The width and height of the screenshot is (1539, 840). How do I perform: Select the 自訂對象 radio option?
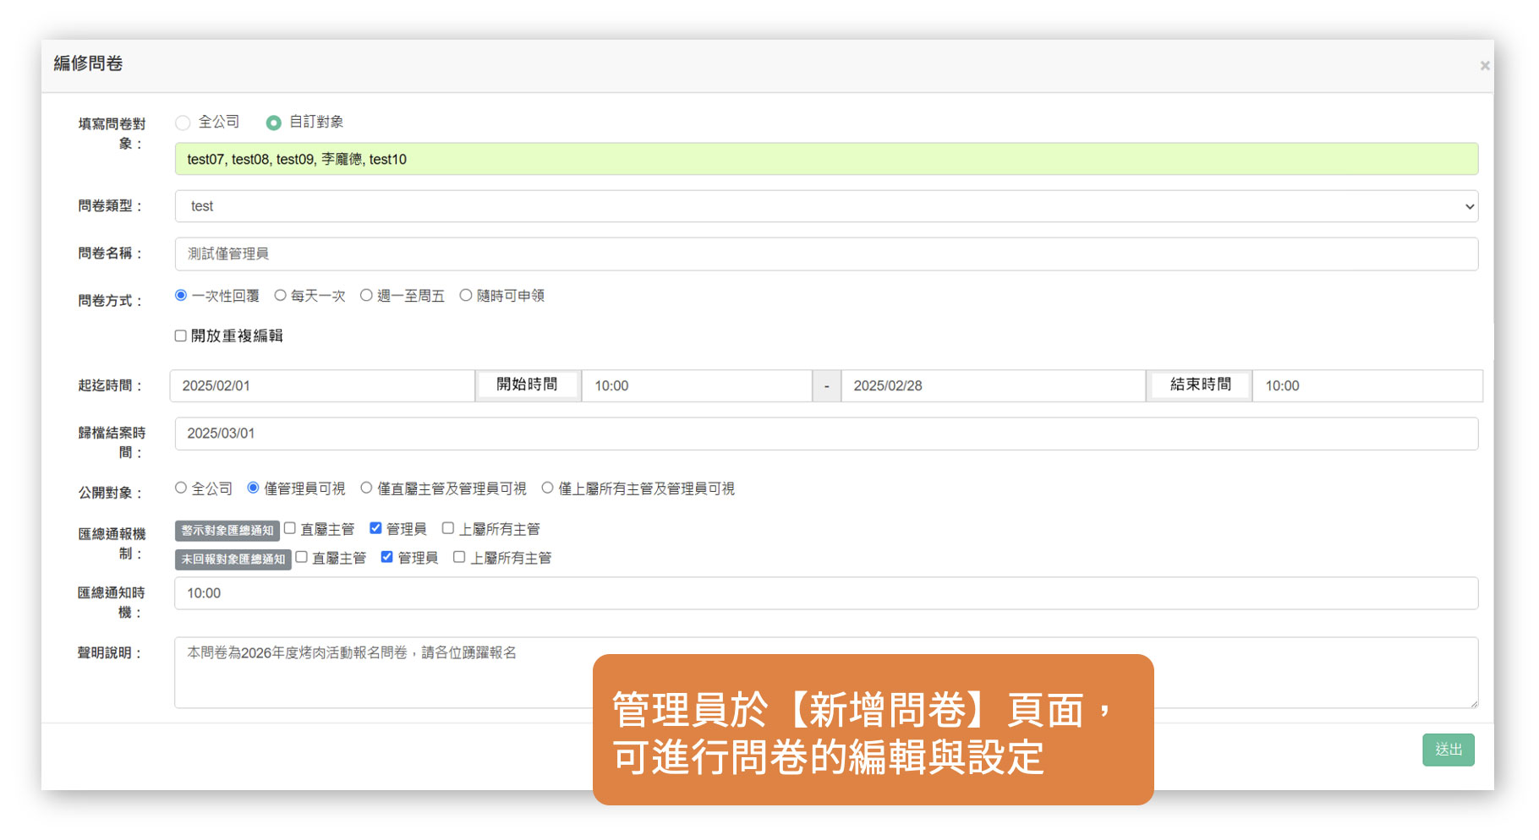tap(273, 123)
